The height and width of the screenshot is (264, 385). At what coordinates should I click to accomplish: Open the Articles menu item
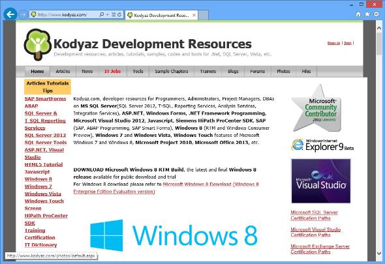[x=63, y=72]
